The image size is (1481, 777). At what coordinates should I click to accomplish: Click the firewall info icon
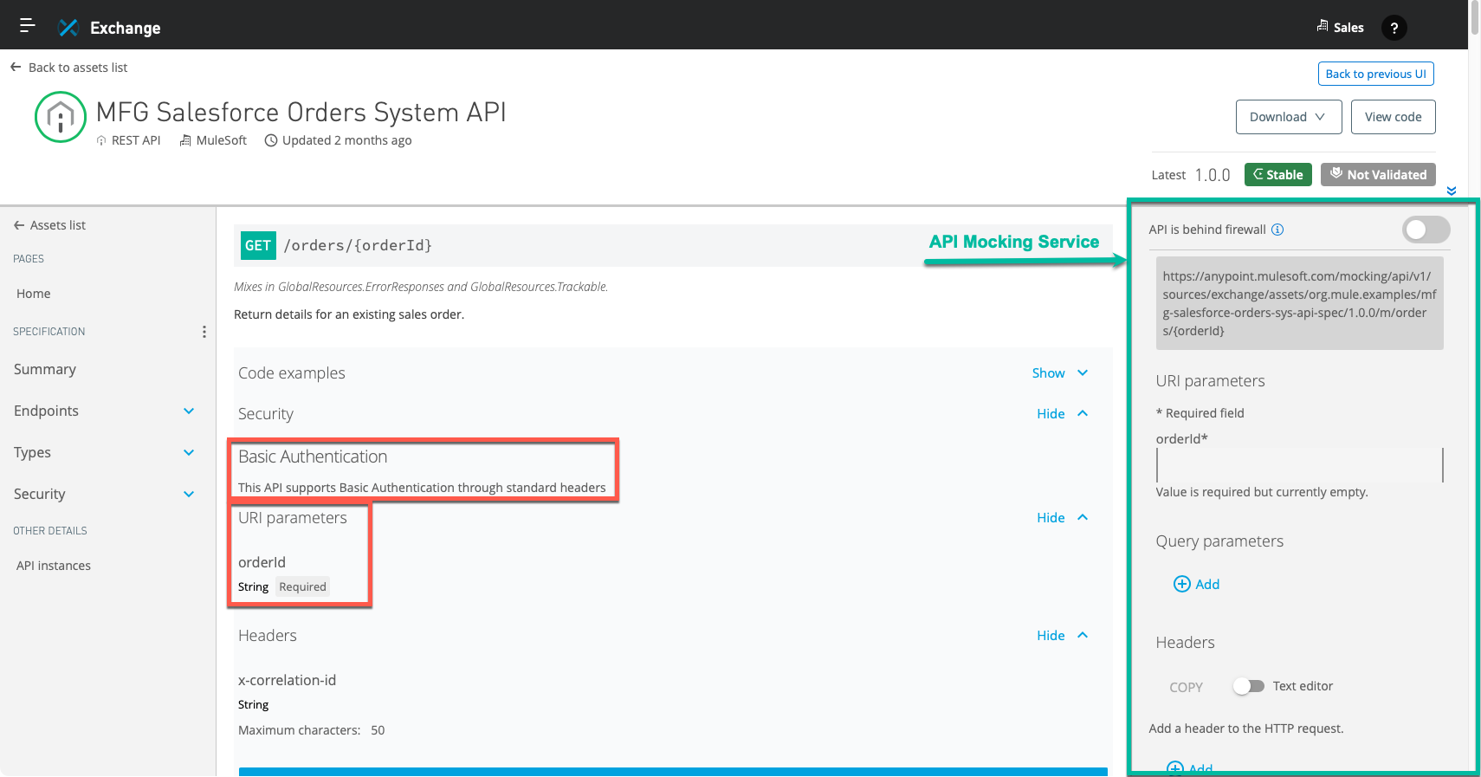click(x=1277, y=230)
